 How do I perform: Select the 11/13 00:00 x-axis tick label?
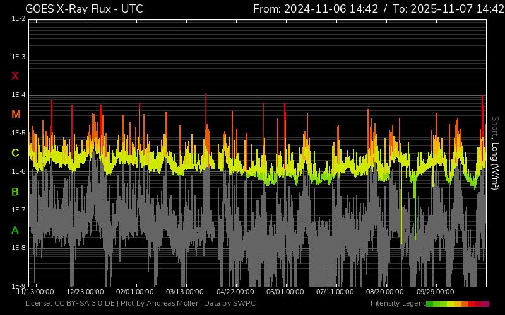click(x=35, y=292)
